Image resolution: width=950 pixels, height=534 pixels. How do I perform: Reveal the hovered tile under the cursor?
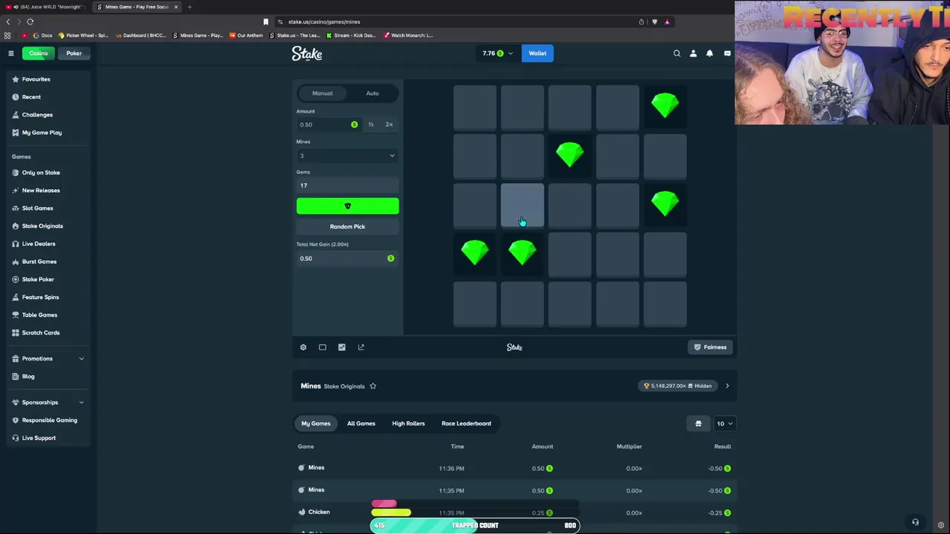coord(522,205)
